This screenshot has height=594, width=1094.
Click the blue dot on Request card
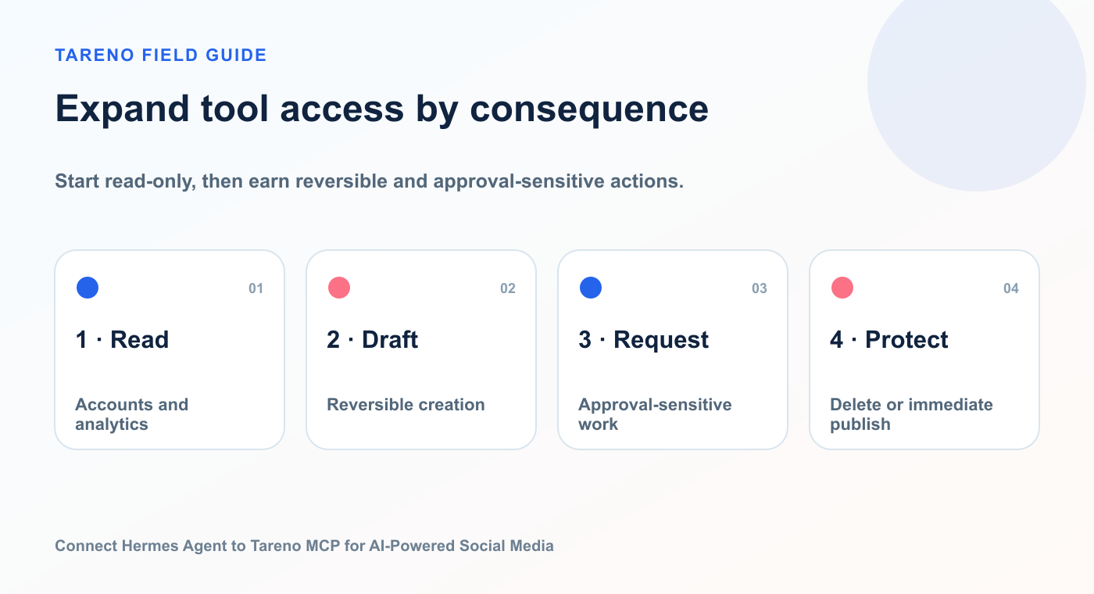pos(591,288)
